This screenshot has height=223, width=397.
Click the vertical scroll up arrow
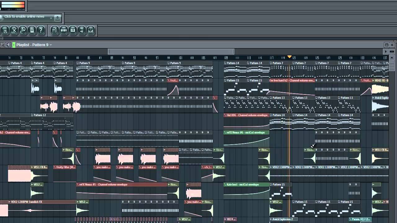392,58
